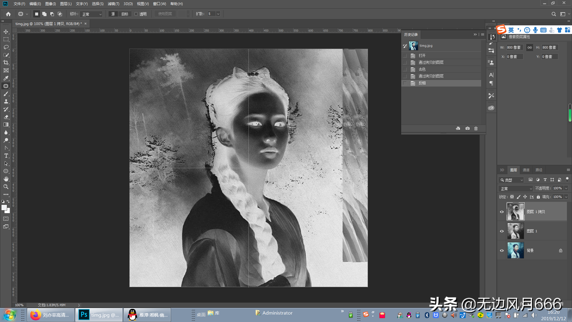Screen dimensions: 572x322
Task: Click the 目标 button
Action: click(125, 14)
